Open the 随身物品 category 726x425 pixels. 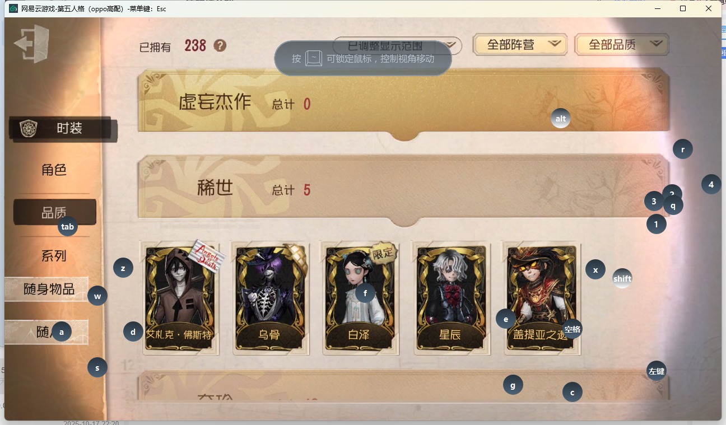[49, 289]
